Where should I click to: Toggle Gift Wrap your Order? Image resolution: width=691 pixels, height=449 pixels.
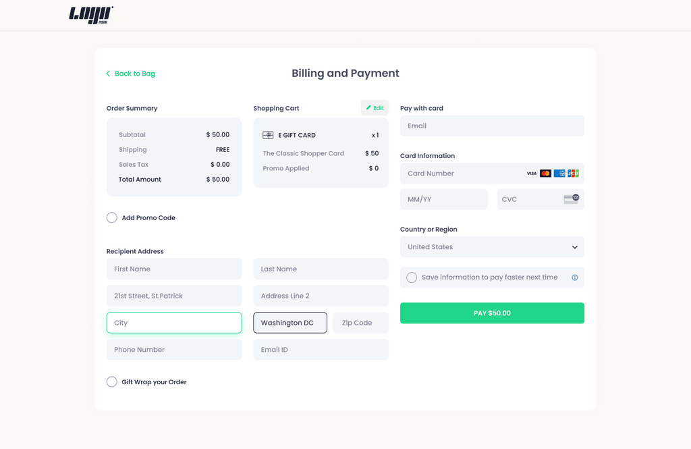(112, 382)
